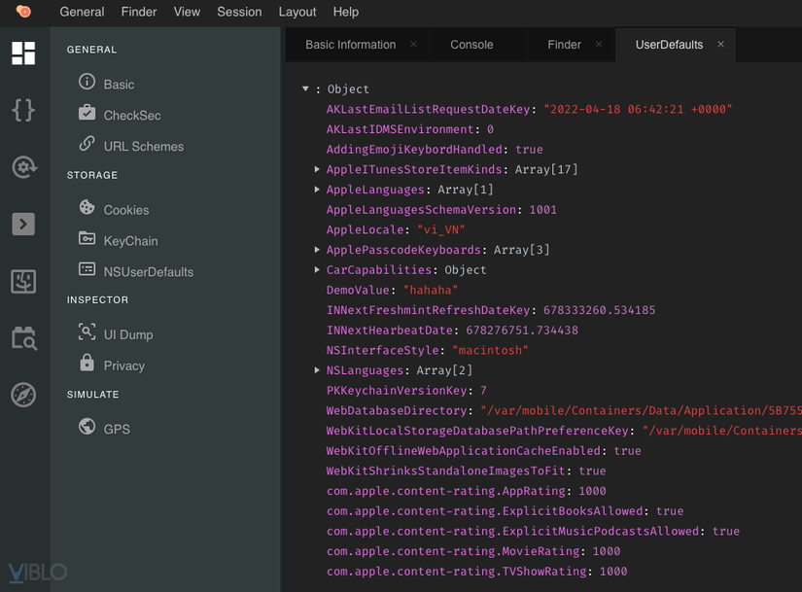Open the Session menu

point(239,12)
